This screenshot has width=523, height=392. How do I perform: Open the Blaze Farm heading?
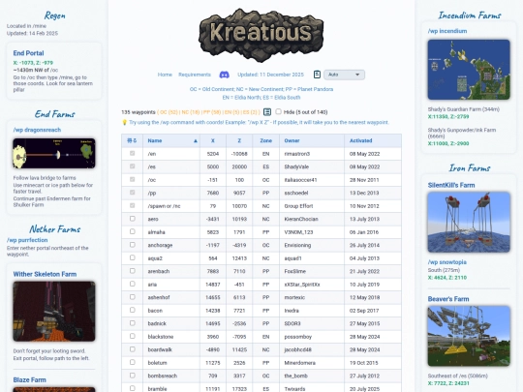coord(29,380)
